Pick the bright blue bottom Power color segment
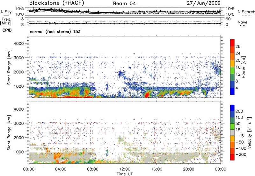255x176 pixels. click(232, 91)
